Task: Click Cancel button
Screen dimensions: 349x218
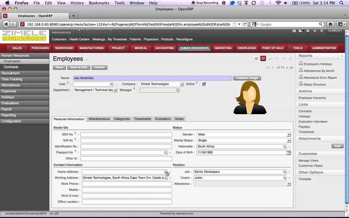Action: 99,68
